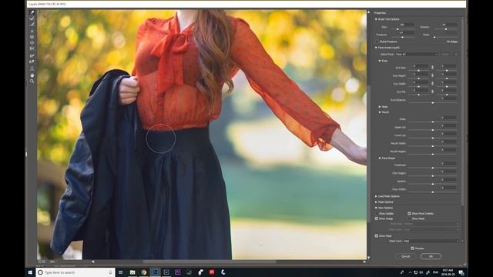Toggle the Preview checkbox
493x277 pixels.
(412, 249)
